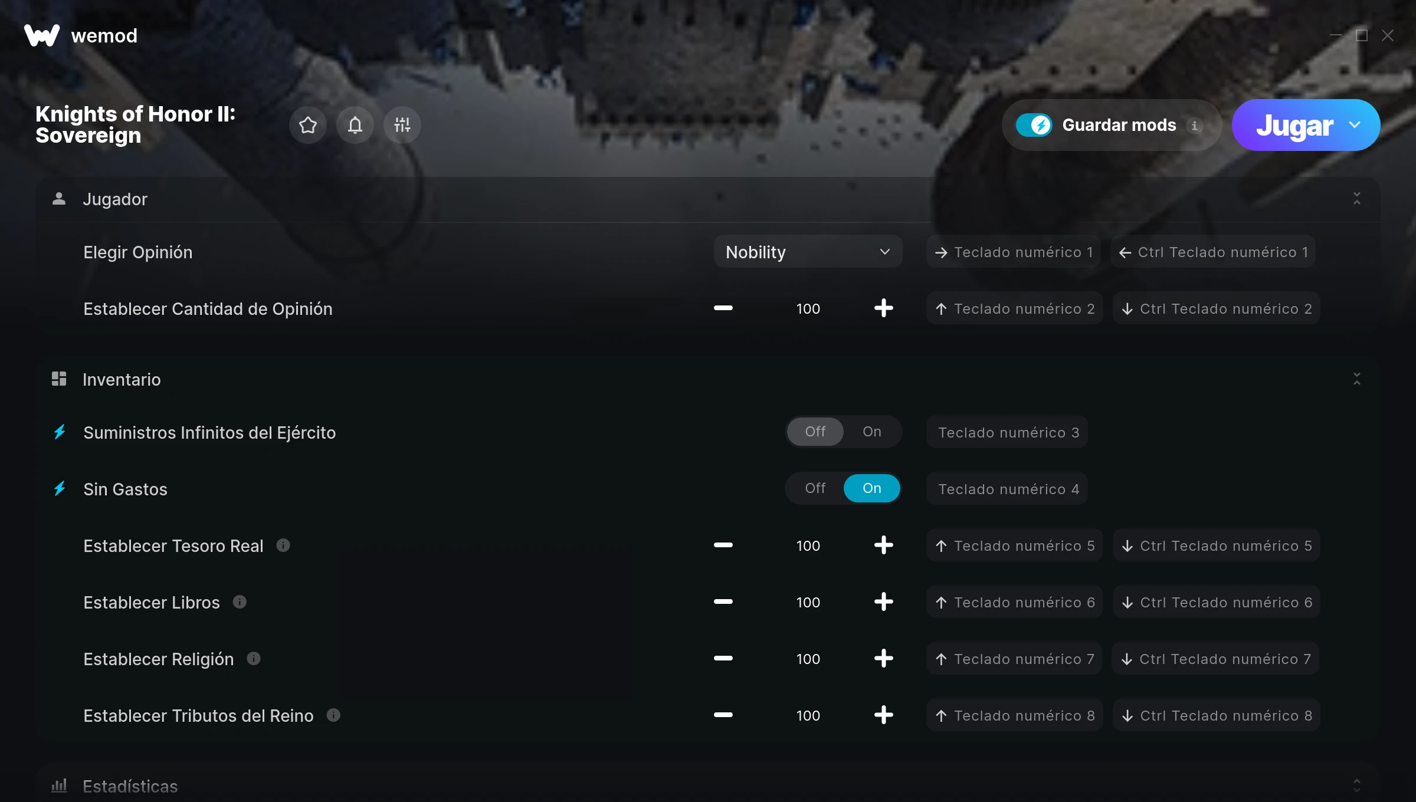
Task: Increase Establecer Religión value with plus
Action: click(x=883, y=659)
